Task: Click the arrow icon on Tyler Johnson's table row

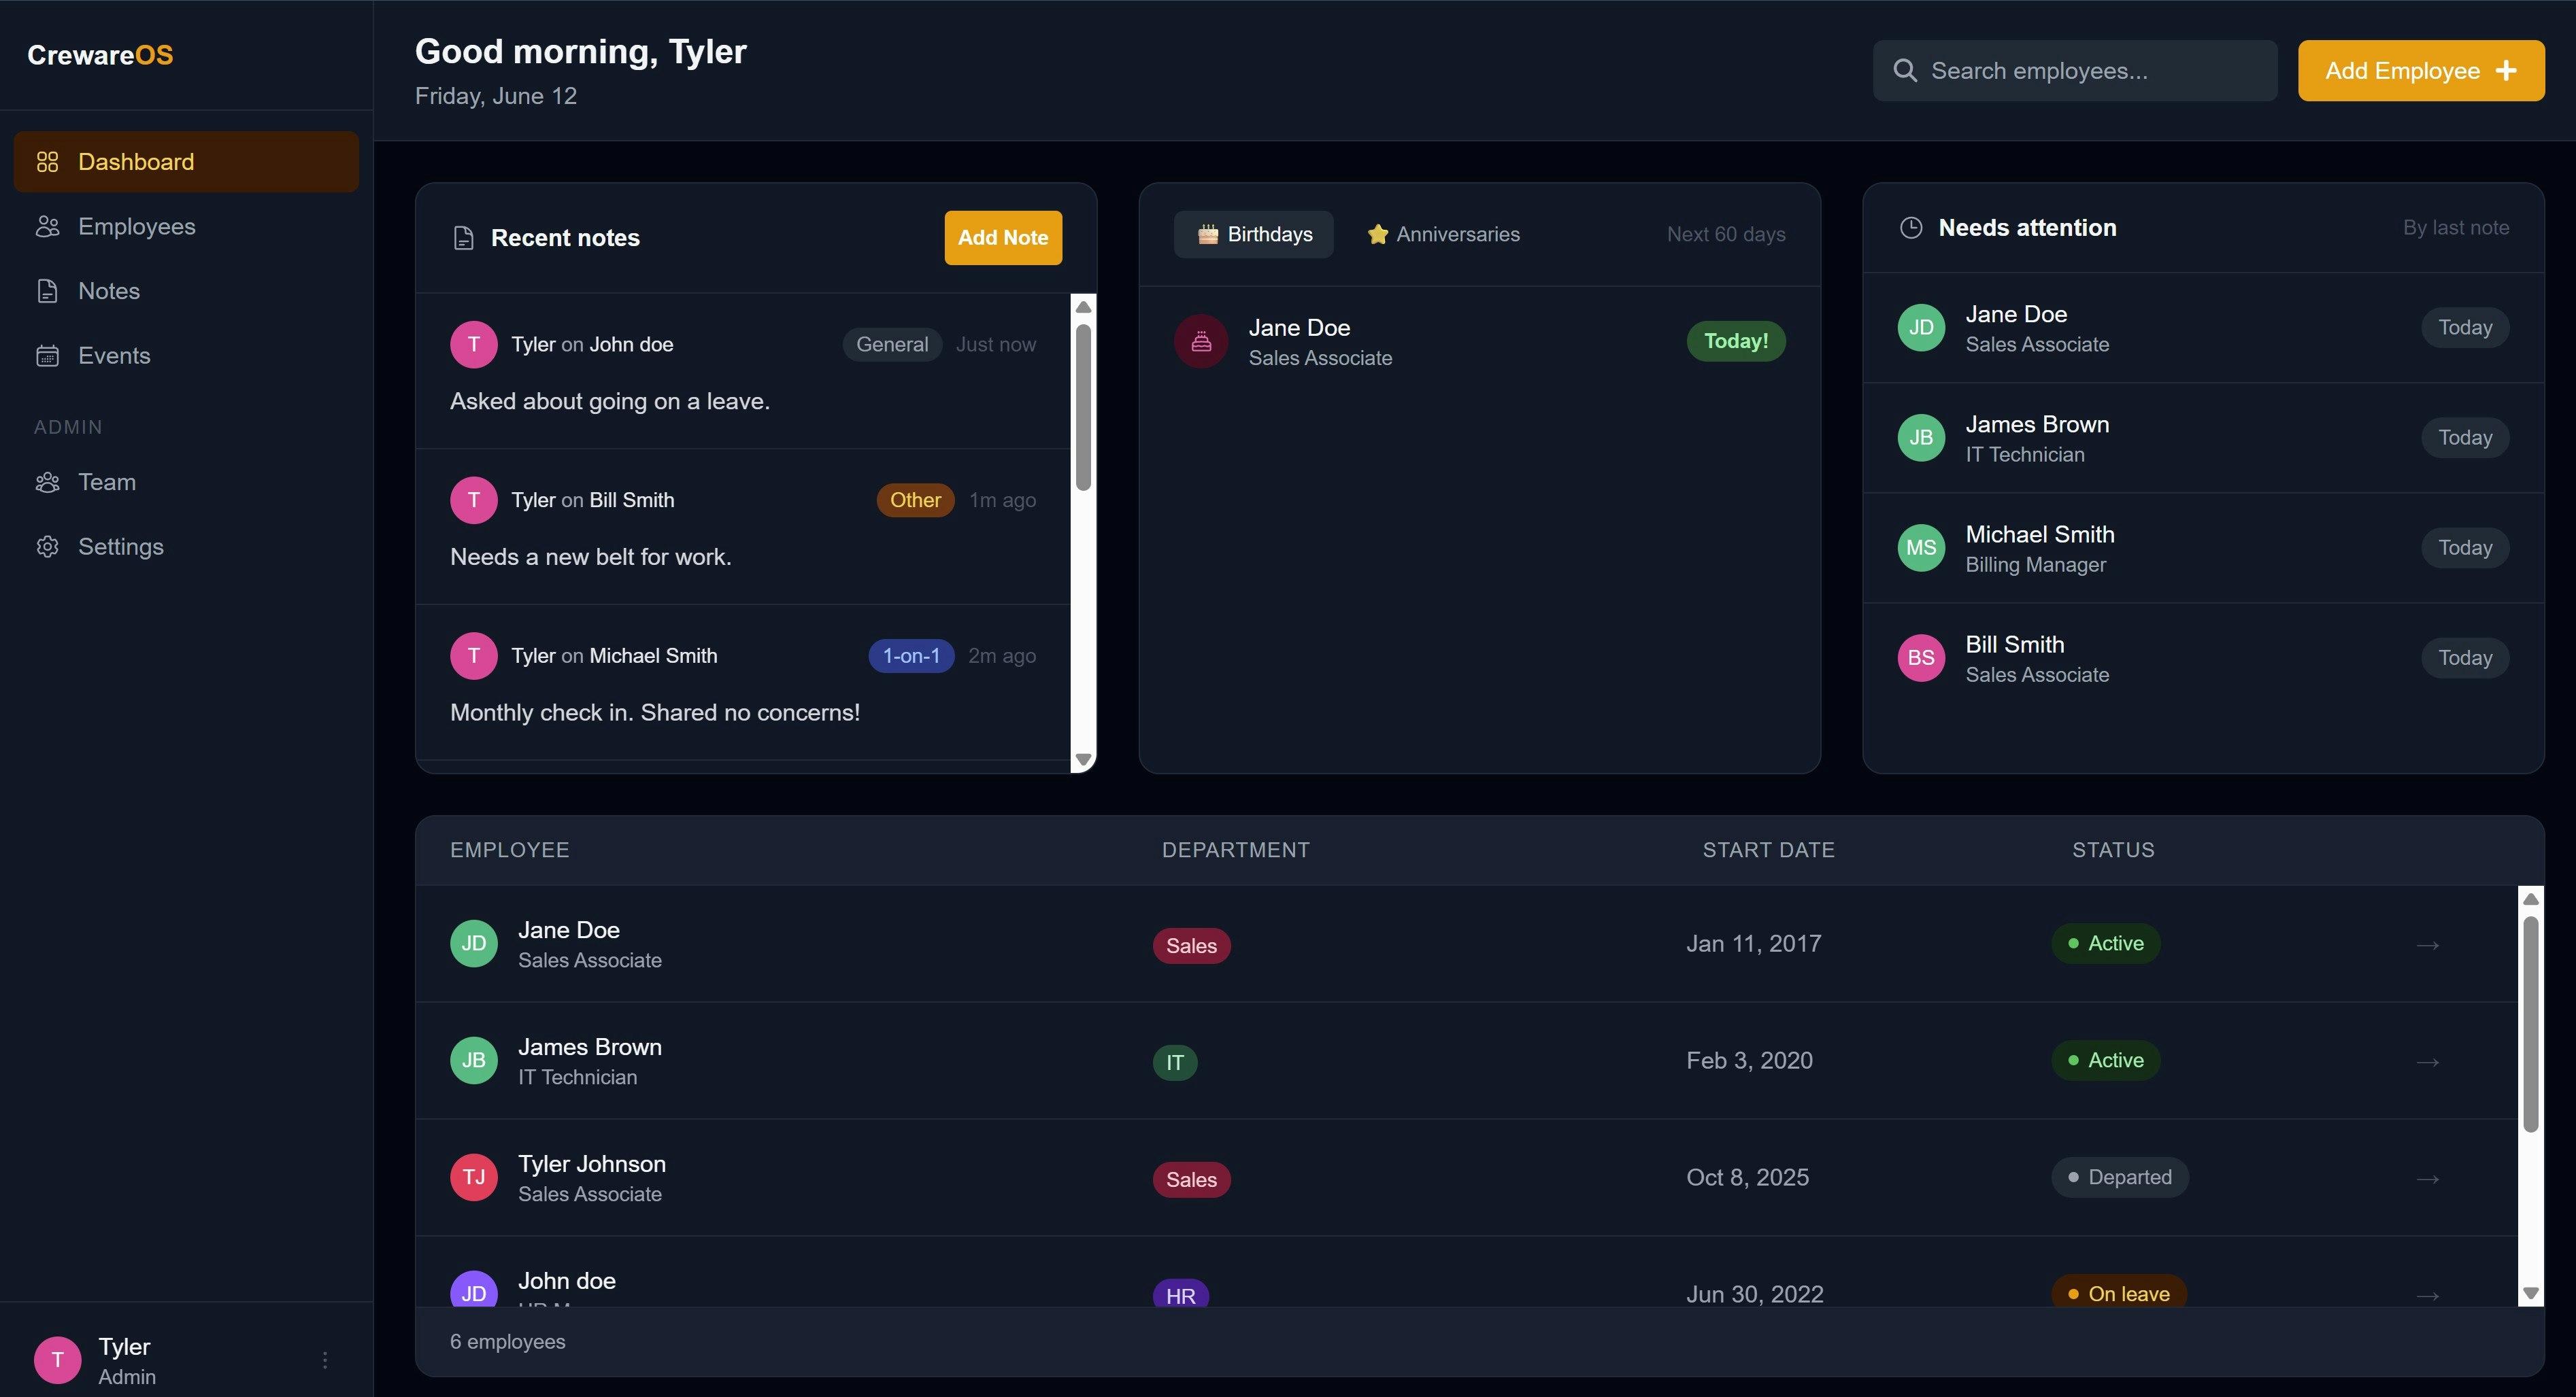Action: pyautogui.click(x=2427, y=1179)
